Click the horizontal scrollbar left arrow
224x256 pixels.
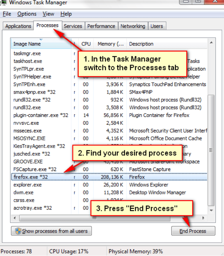[15, 218]
